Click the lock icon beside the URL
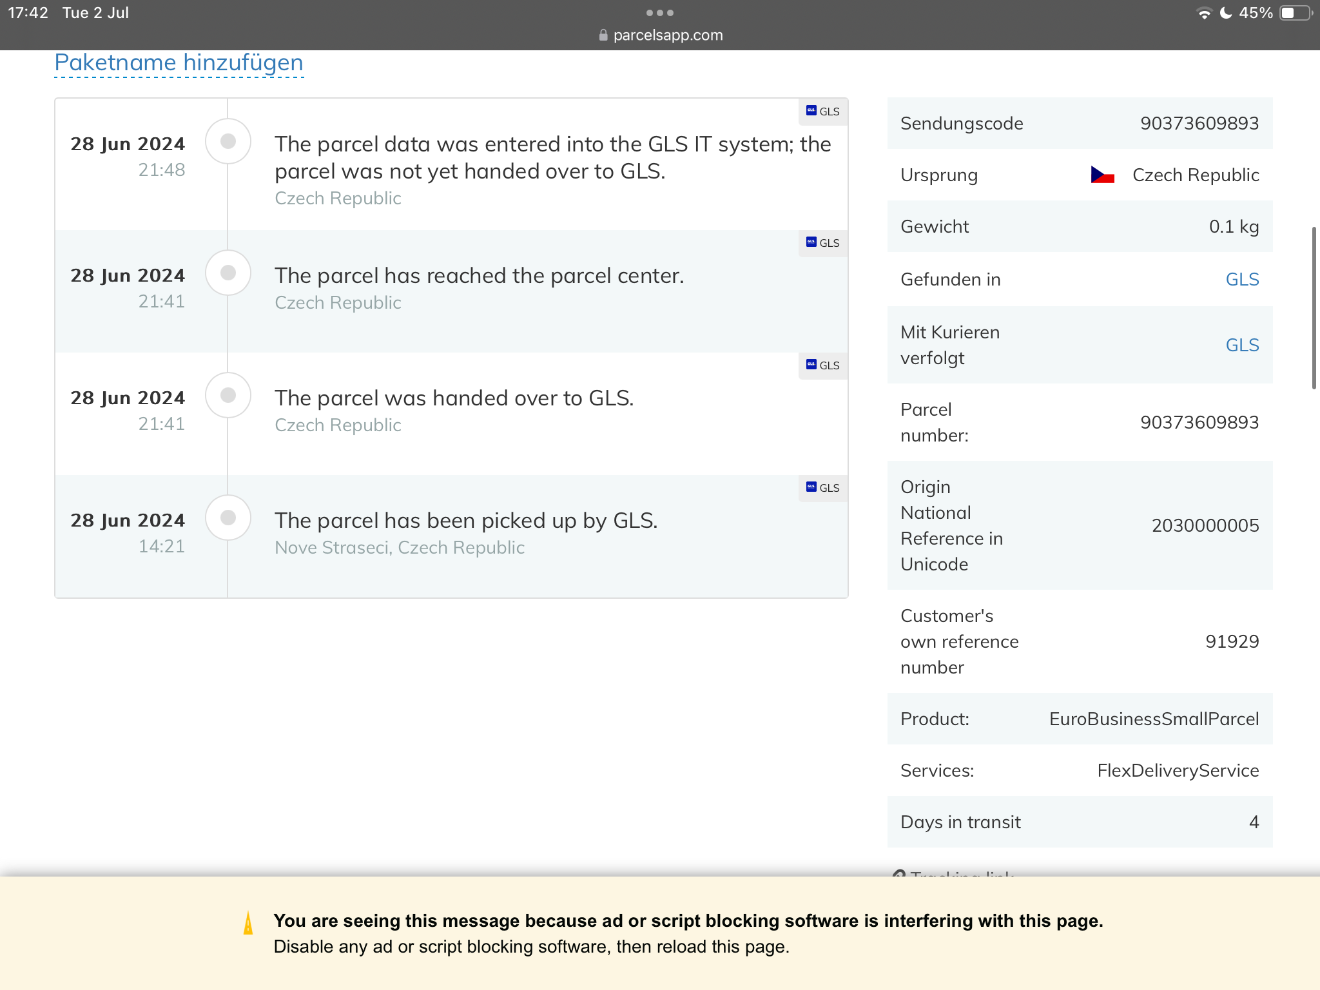Screen dimensions: 1320x990 tap(603, 35)
